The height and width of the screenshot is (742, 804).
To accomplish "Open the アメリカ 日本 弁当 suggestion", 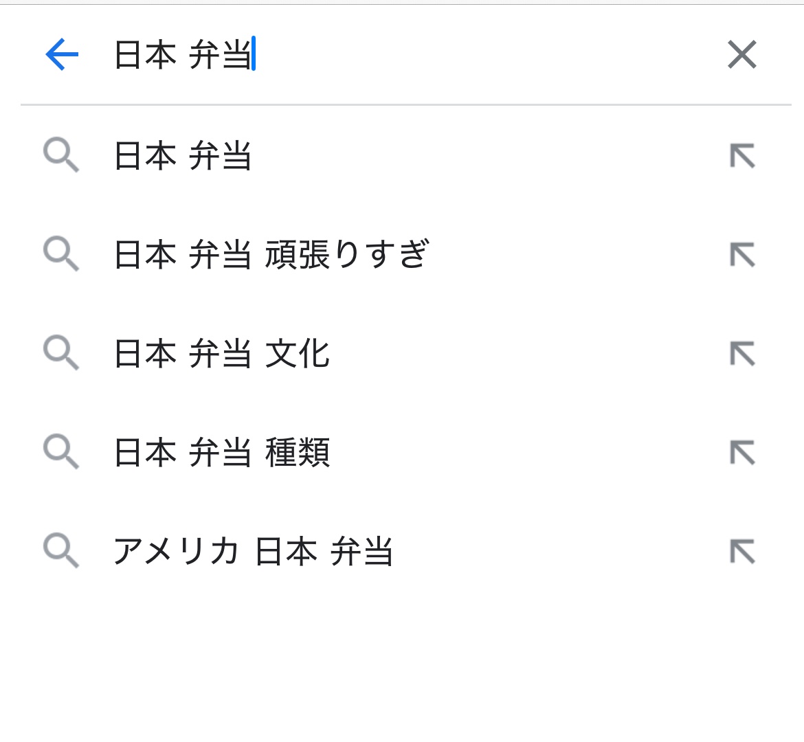I will point(253,551).
